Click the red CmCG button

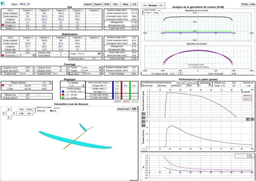[x=126, y=101]
